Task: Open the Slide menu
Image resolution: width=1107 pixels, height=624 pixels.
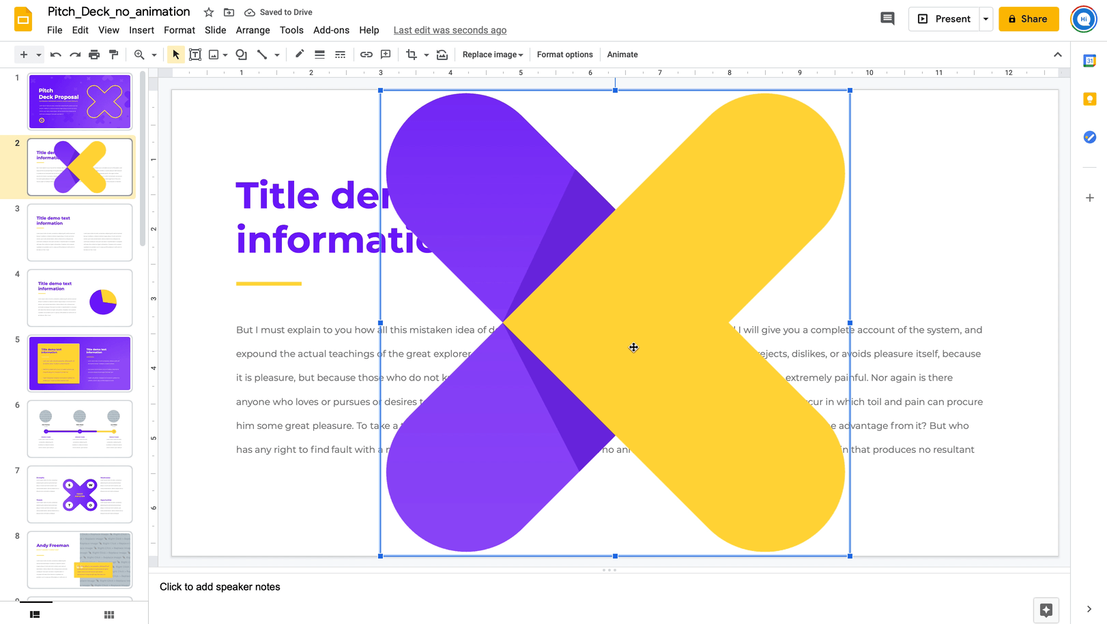Action: pyautogui.click(x=216, y=30)
